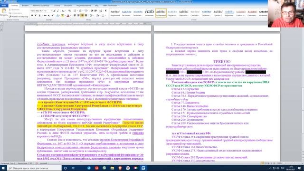Open the Review (Рецензирование) tab
The height and width of the screenshot is (171, 304).
(84, 6)
